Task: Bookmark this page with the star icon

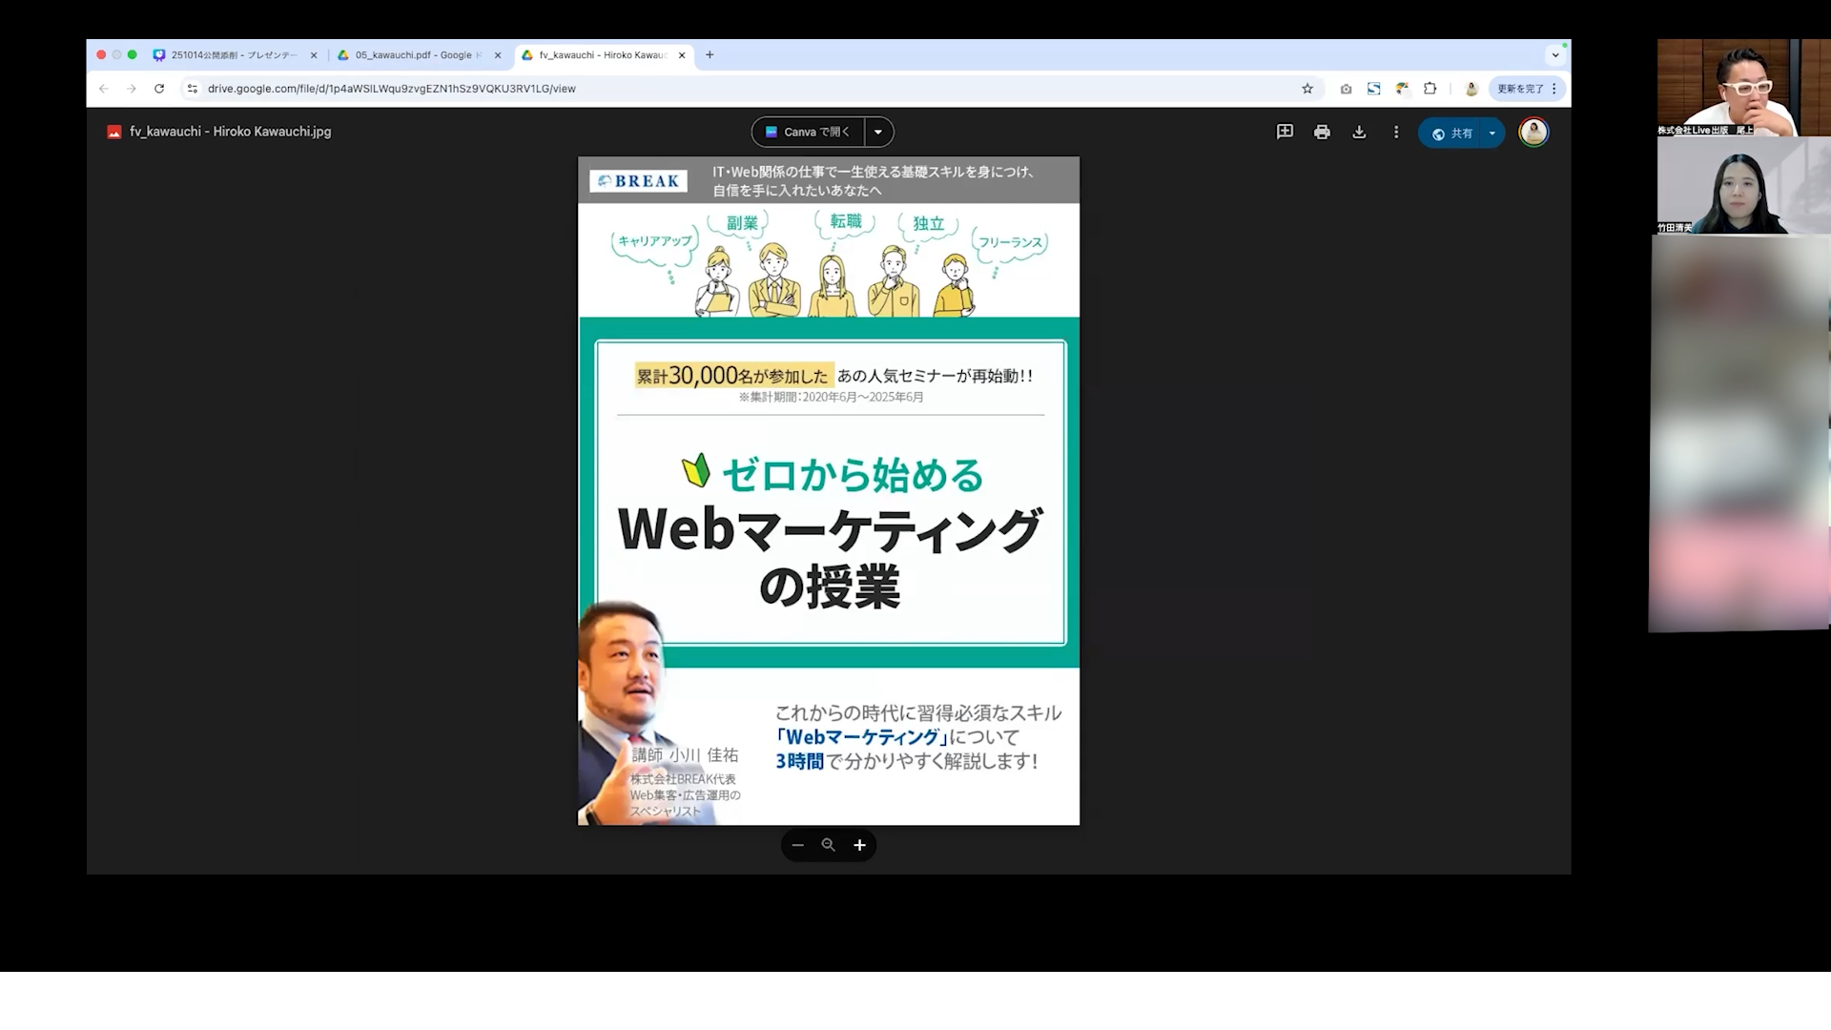Action: 1307,89
